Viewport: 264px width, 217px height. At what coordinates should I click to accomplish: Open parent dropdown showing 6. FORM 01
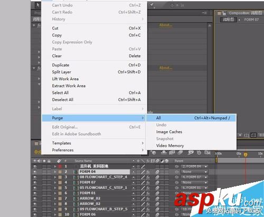pyautogui.click(x=194, y=188)
